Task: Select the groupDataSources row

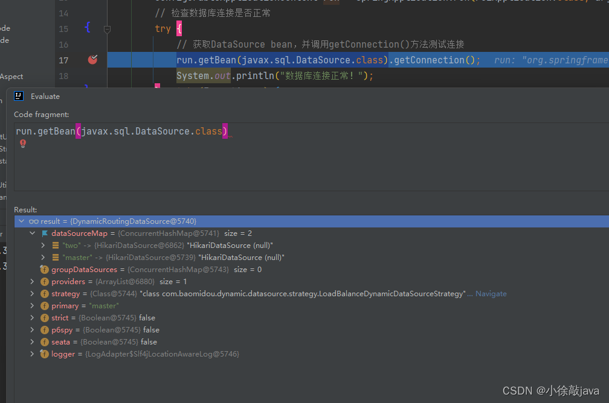Action: point(312,270)
